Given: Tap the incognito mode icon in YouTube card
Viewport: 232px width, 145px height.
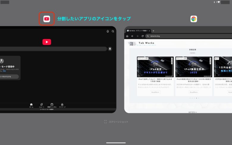Looking at the screenshot, I should coord(1,61).
